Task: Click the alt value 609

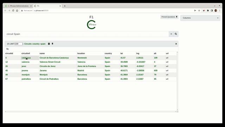Action: pyautogui.click(x=156, y=71)
